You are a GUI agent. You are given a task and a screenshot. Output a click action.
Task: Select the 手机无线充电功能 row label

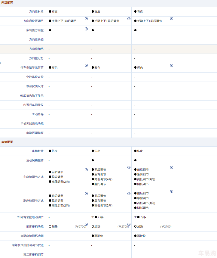coord(32,123)
